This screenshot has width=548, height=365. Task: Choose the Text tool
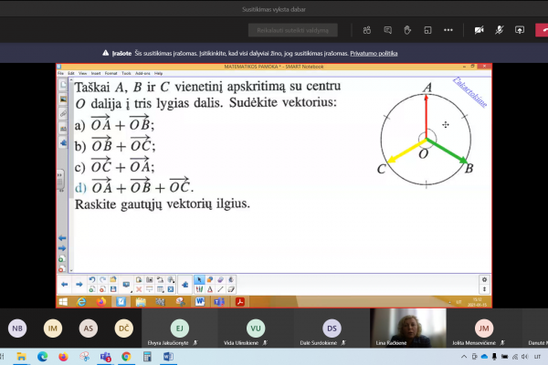[x=210, y=289]
